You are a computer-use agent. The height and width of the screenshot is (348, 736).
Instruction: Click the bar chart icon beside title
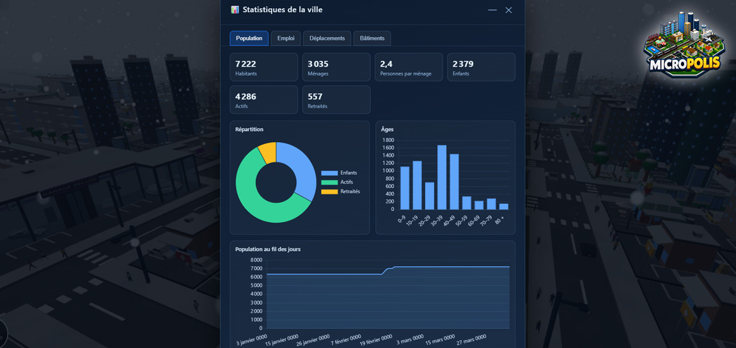click(235, 10)
